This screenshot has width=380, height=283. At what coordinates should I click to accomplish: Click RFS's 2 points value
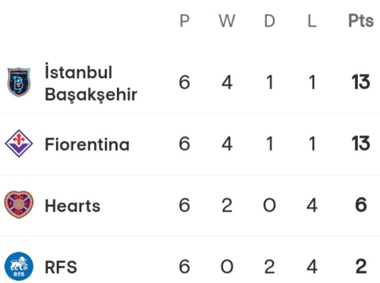361,266
